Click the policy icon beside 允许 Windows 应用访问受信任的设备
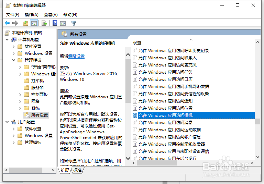Image resolution: width=264 pixels, height=184 pixels. click(135, 94)
